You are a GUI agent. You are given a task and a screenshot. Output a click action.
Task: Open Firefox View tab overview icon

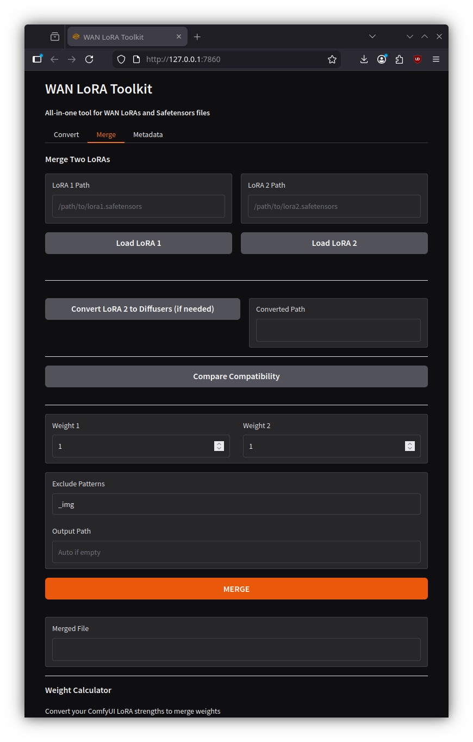[x=54, y=36]
